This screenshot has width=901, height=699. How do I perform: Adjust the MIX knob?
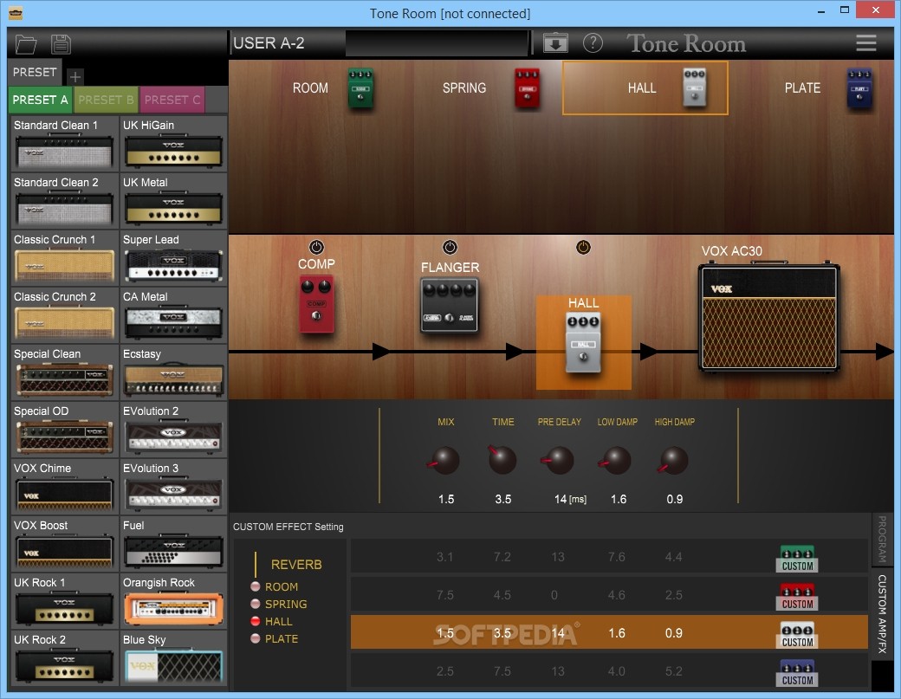pos(445,460)
